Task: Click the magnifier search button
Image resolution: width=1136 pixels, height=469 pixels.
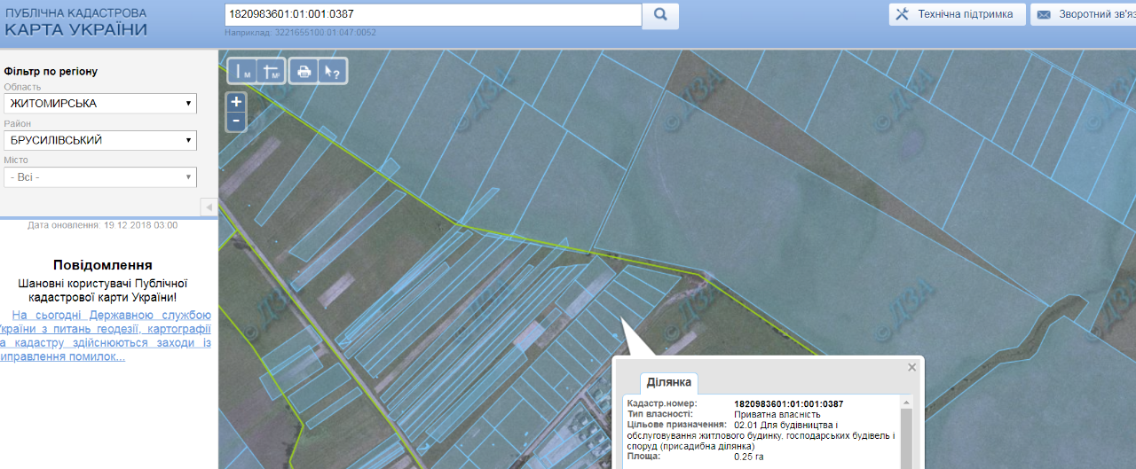Action: click(x=660, y=15)
